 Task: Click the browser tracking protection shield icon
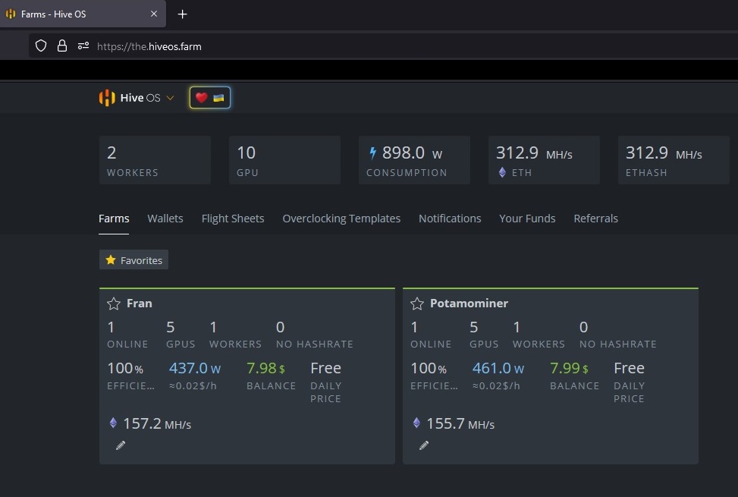point(40,46)
